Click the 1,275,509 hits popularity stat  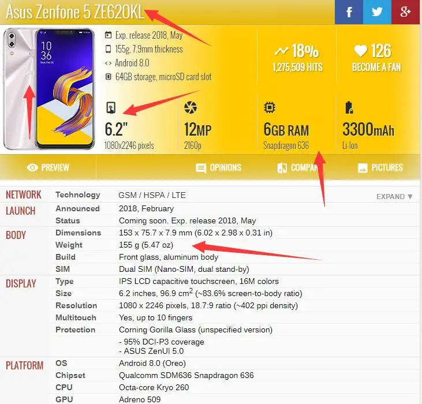pos(298,68)
